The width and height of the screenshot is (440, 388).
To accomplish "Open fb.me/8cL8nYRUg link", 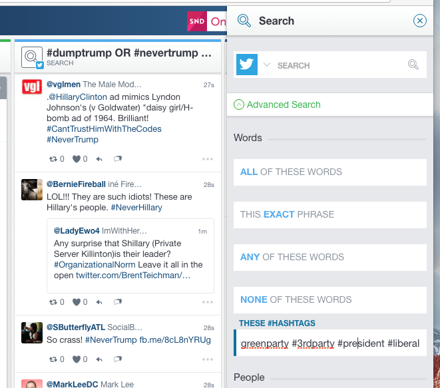I will [x=175, y=340].
